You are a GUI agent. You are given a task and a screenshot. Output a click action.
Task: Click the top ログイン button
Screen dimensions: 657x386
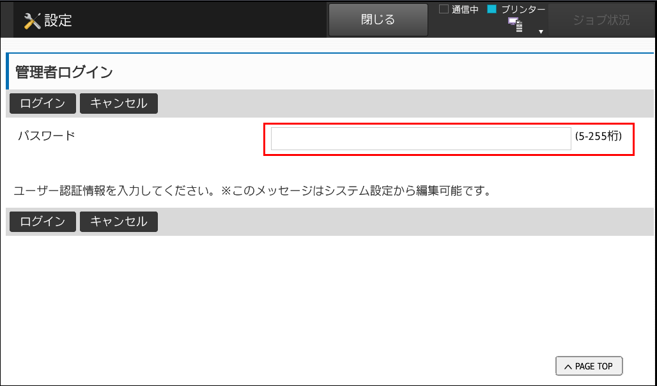click(43, 104)
